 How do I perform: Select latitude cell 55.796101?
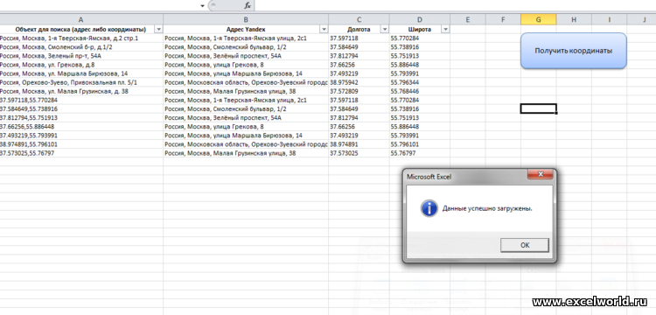pos(420,144)
